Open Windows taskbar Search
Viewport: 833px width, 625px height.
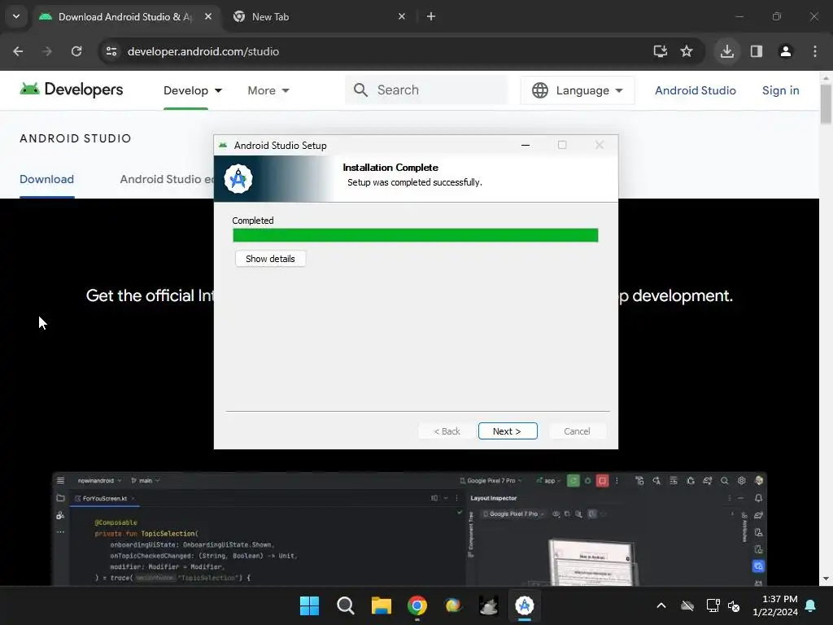click(345, 605)
